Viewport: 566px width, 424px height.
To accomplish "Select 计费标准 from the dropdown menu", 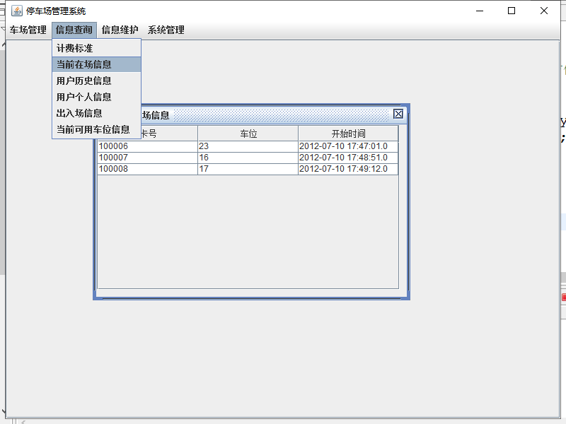I will pos(96,48).
